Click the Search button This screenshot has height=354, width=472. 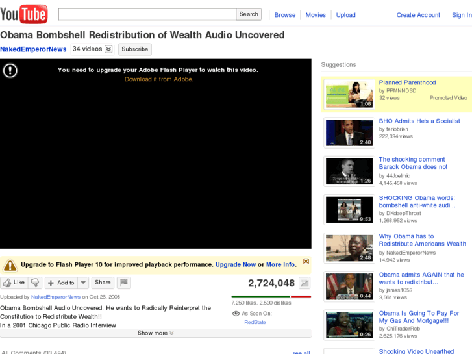249,14
